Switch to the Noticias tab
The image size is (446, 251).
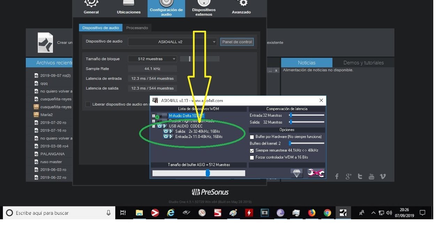[307, 63]
